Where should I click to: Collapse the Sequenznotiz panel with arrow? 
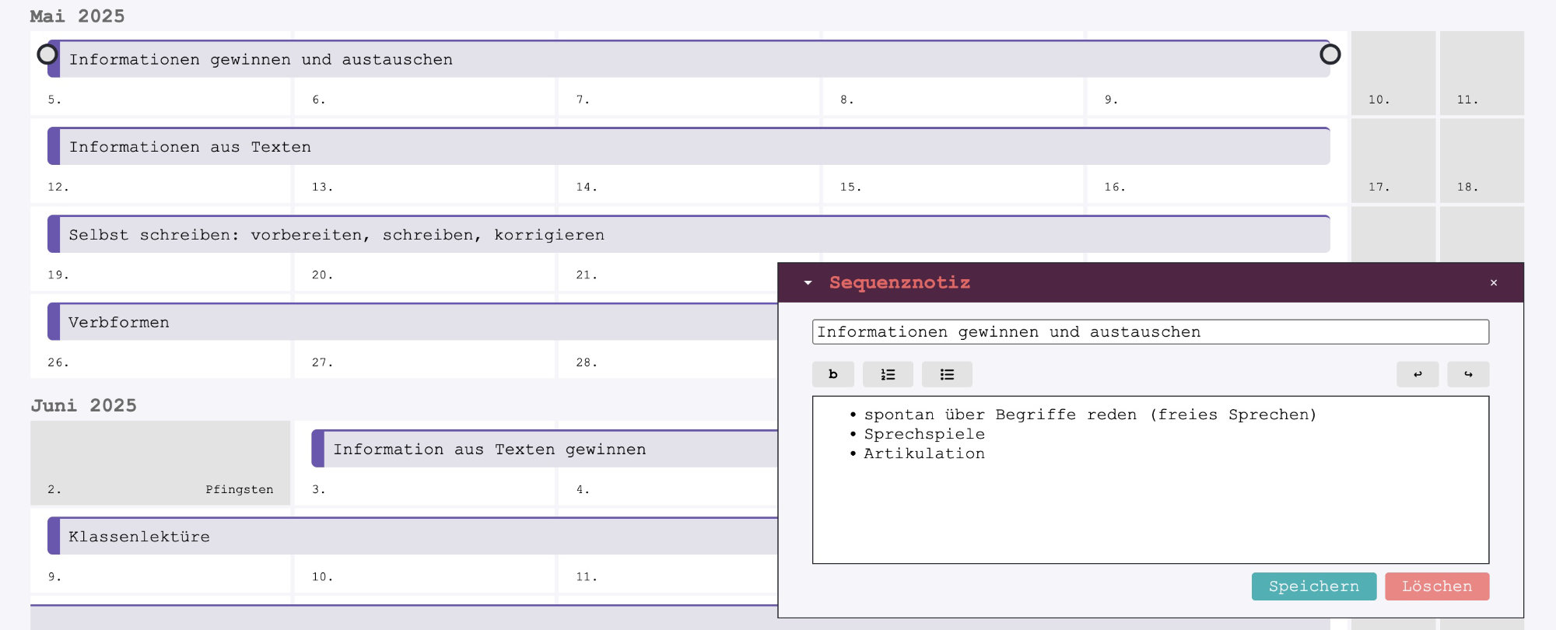pos(808,282)
